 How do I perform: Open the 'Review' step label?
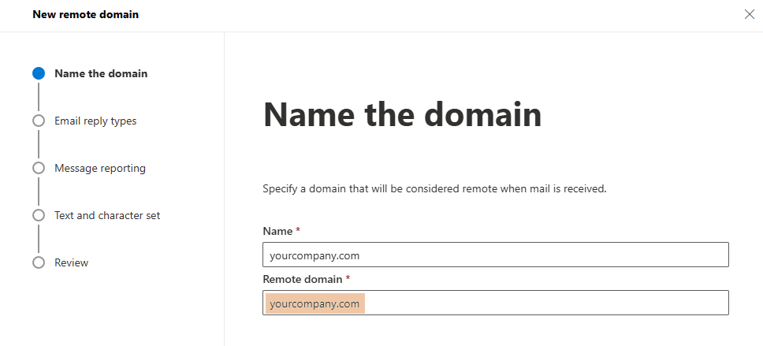[72, 262]
